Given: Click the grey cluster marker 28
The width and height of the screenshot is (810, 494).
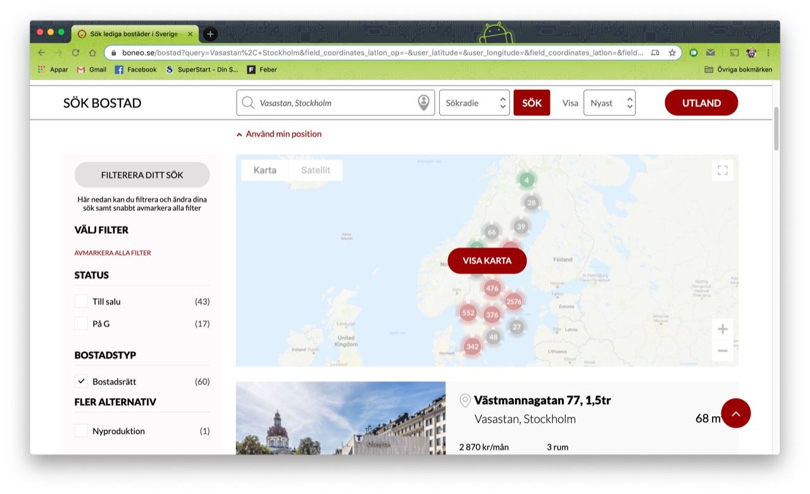Looking at the screenshot, I should (x=532, y=203).
